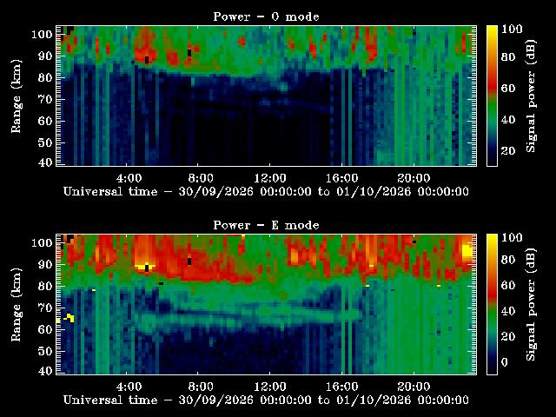Click the yellow spot near 65 km at left of E mode plot
This screenshot has height=417, width=556.
coord(70,318)
